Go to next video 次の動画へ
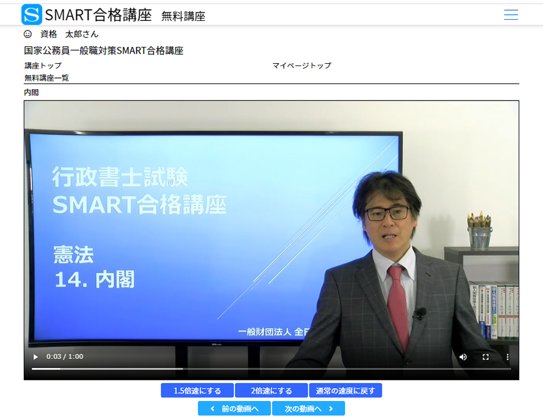The height and width of the screenshot is (419, 543). [x=308, y=409]
